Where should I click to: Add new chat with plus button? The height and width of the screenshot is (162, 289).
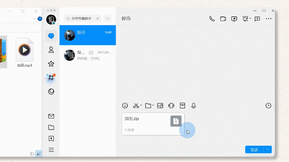[x=107, y=19]
